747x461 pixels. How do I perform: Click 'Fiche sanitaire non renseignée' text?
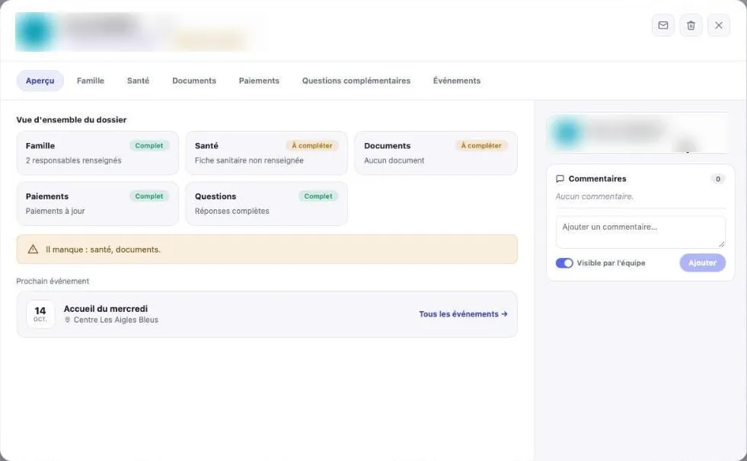click(249, 161)
